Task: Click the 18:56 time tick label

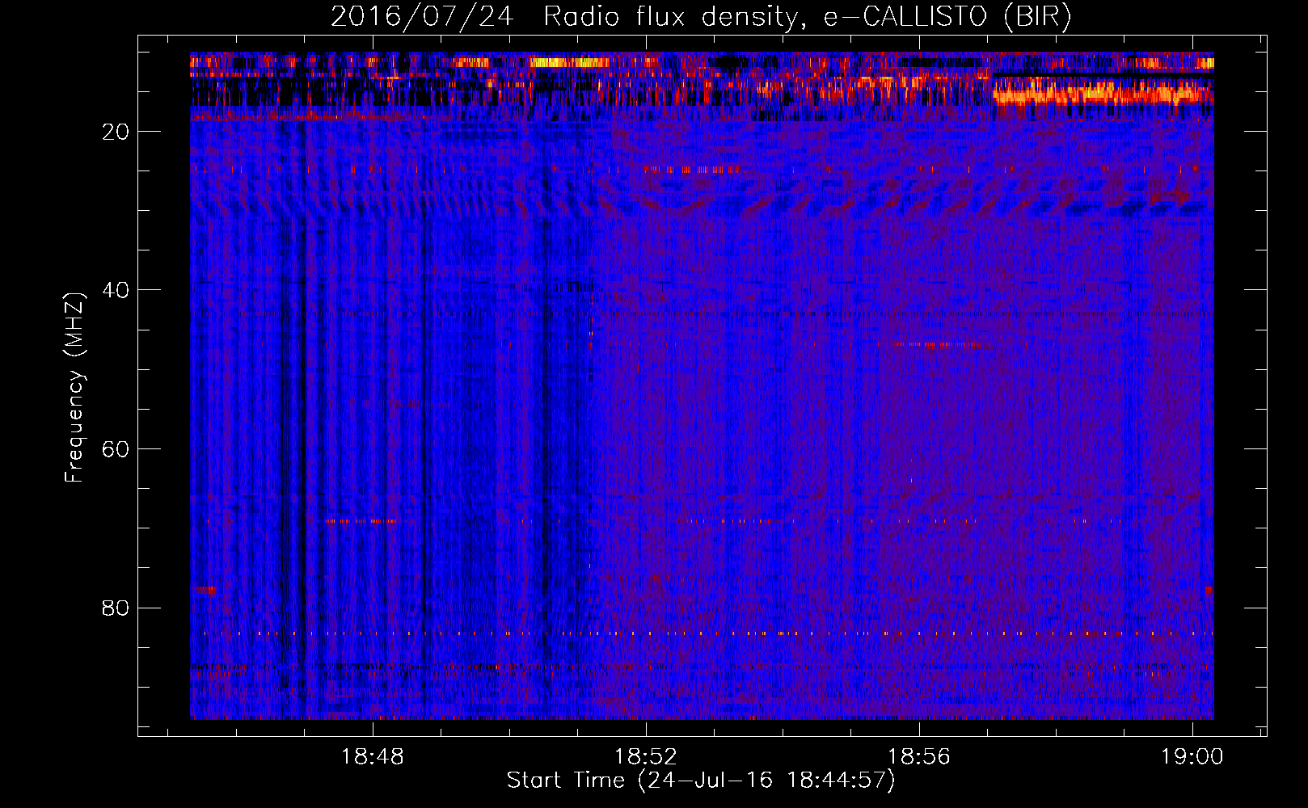Action: tap(919, 757)
